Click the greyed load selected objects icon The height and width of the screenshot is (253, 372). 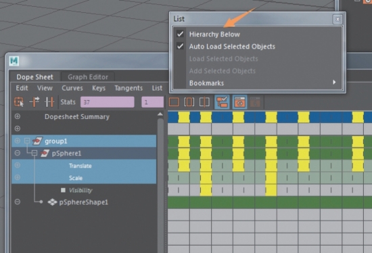click(x=255, y=102)
